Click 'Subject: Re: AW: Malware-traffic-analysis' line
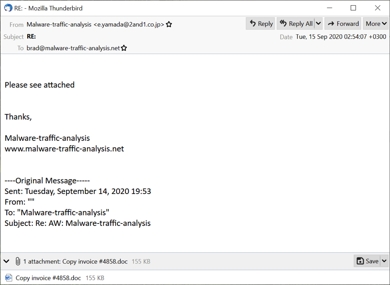 point(78,223)
